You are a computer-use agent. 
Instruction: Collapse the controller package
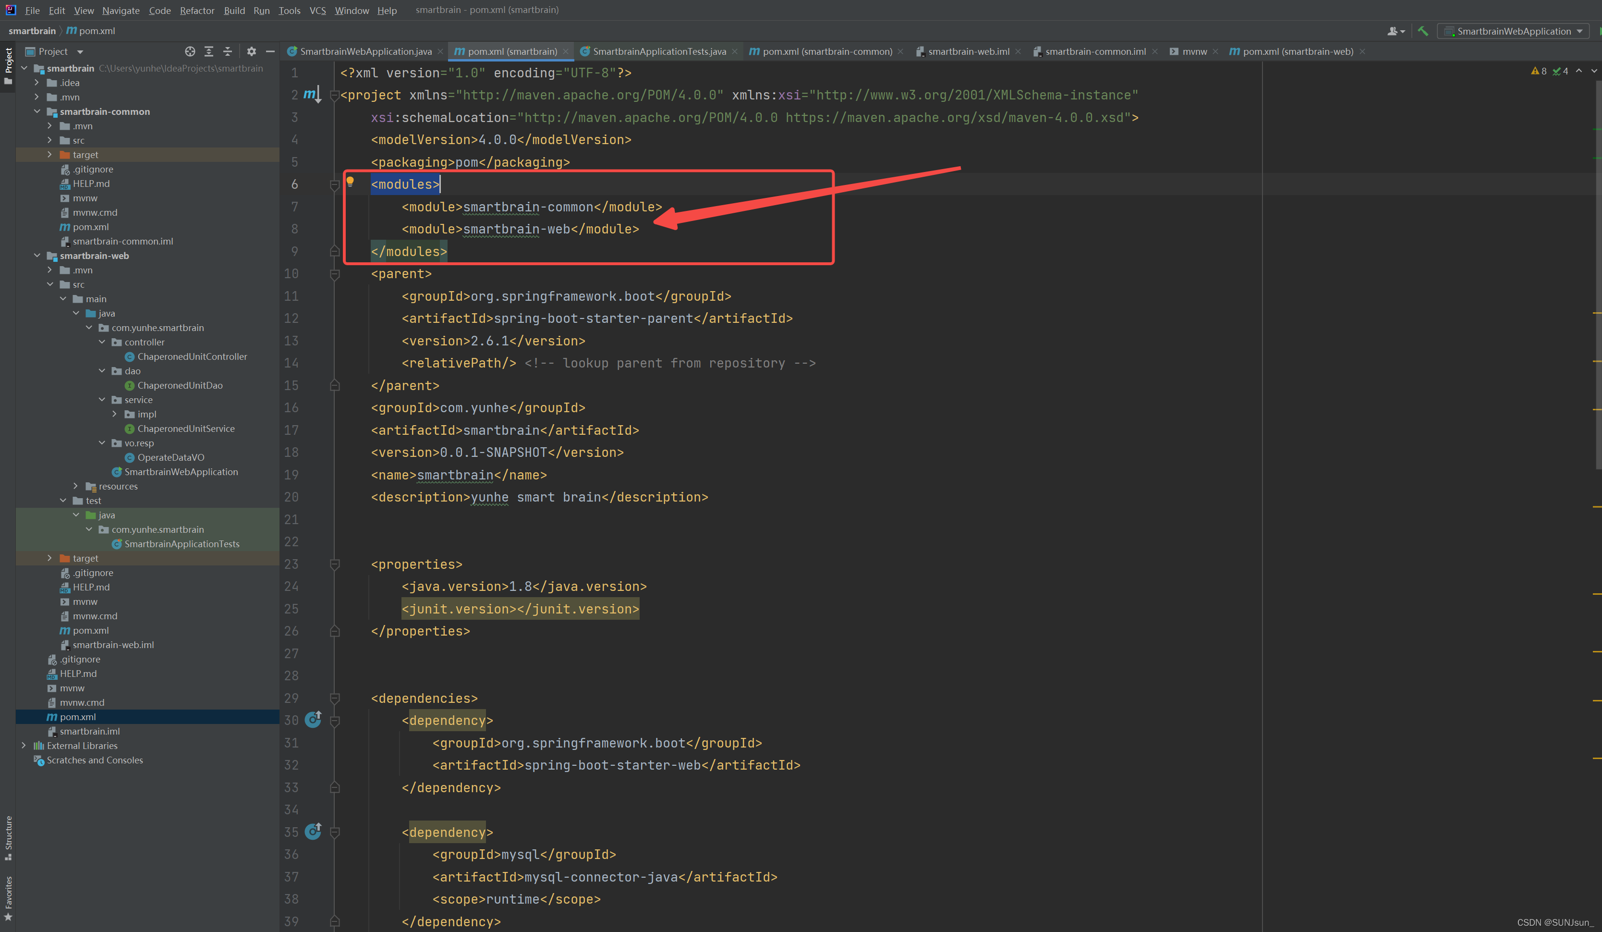coord(102,342)
